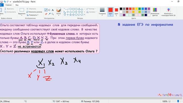Select the Pentagon shape
The width and height of the screenshot is (183, 103).
71,12
